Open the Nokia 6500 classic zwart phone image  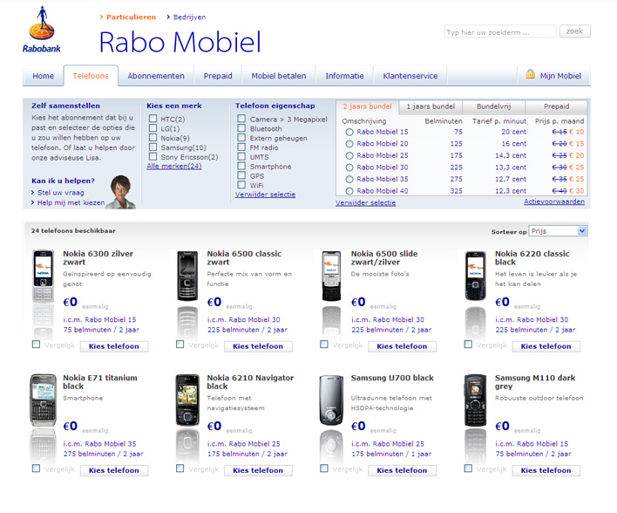[x=187, y=276]
